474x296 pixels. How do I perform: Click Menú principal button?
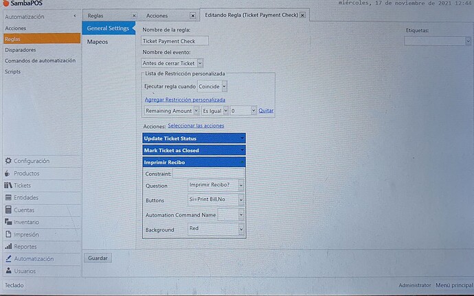point(454,285)
